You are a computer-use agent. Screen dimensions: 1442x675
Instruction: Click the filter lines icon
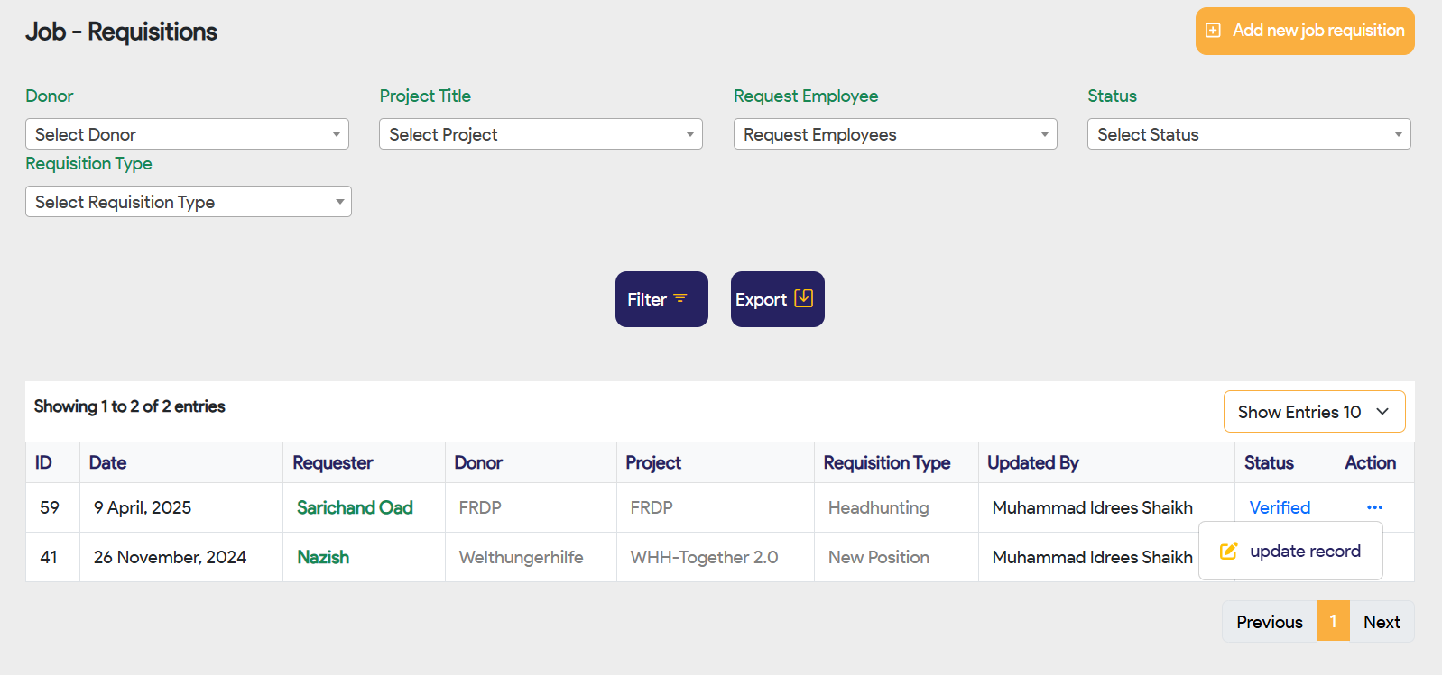pos(680,298)
